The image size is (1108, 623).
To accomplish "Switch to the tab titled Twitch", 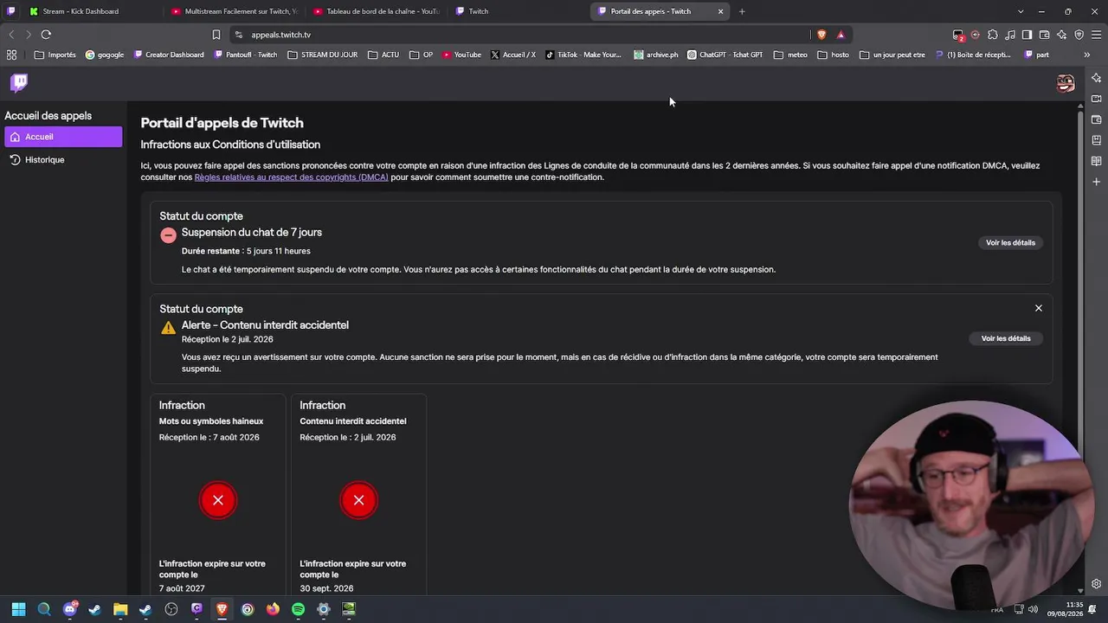I will coord(518,11).
